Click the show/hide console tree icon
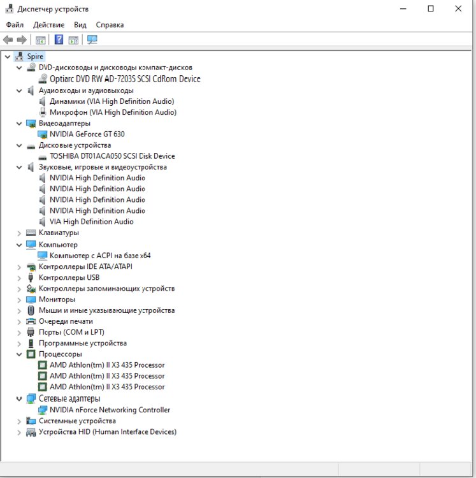The image size is (476, 478). tap(40, 40)
